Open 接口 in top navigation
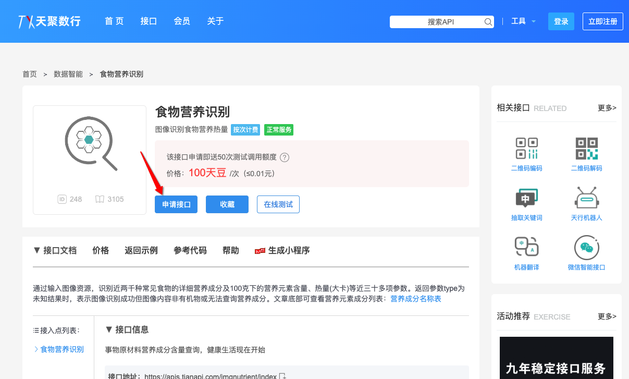Screen dimensions: 629x379 tap(149, 21)
